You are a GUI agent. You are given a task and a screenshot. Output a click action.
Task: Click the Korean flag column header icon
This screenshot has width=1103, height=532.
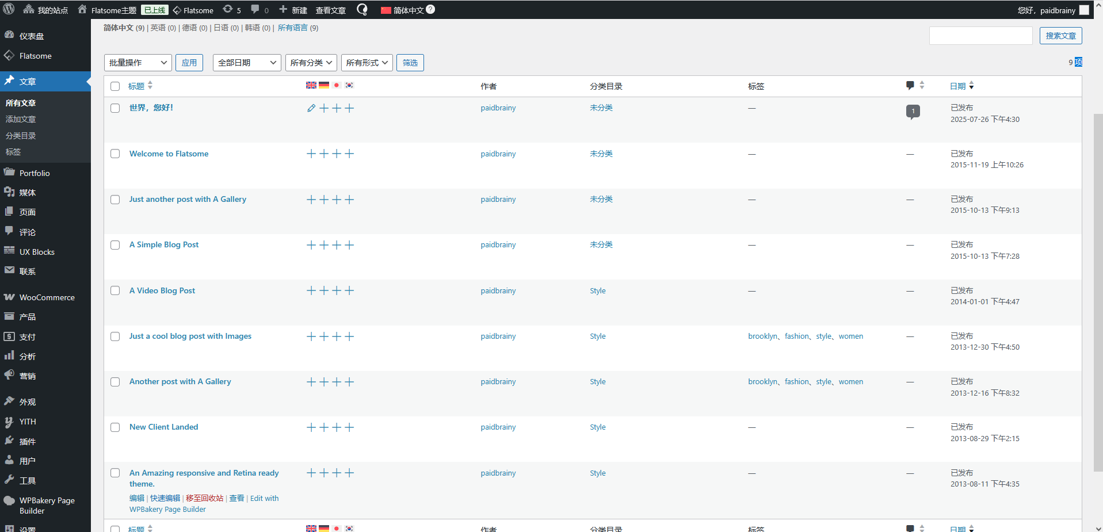tap(349, 85)
